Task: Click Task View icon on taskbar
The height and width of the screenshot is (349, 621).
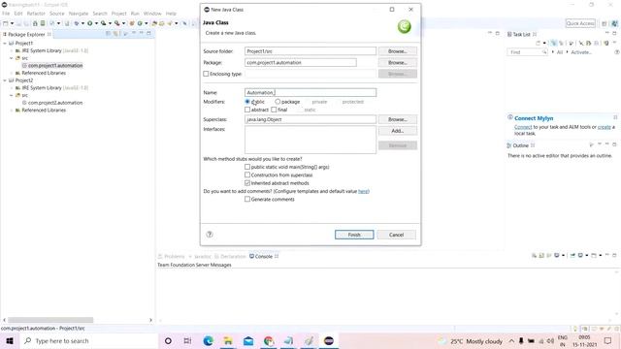Action: click(187, 340)
